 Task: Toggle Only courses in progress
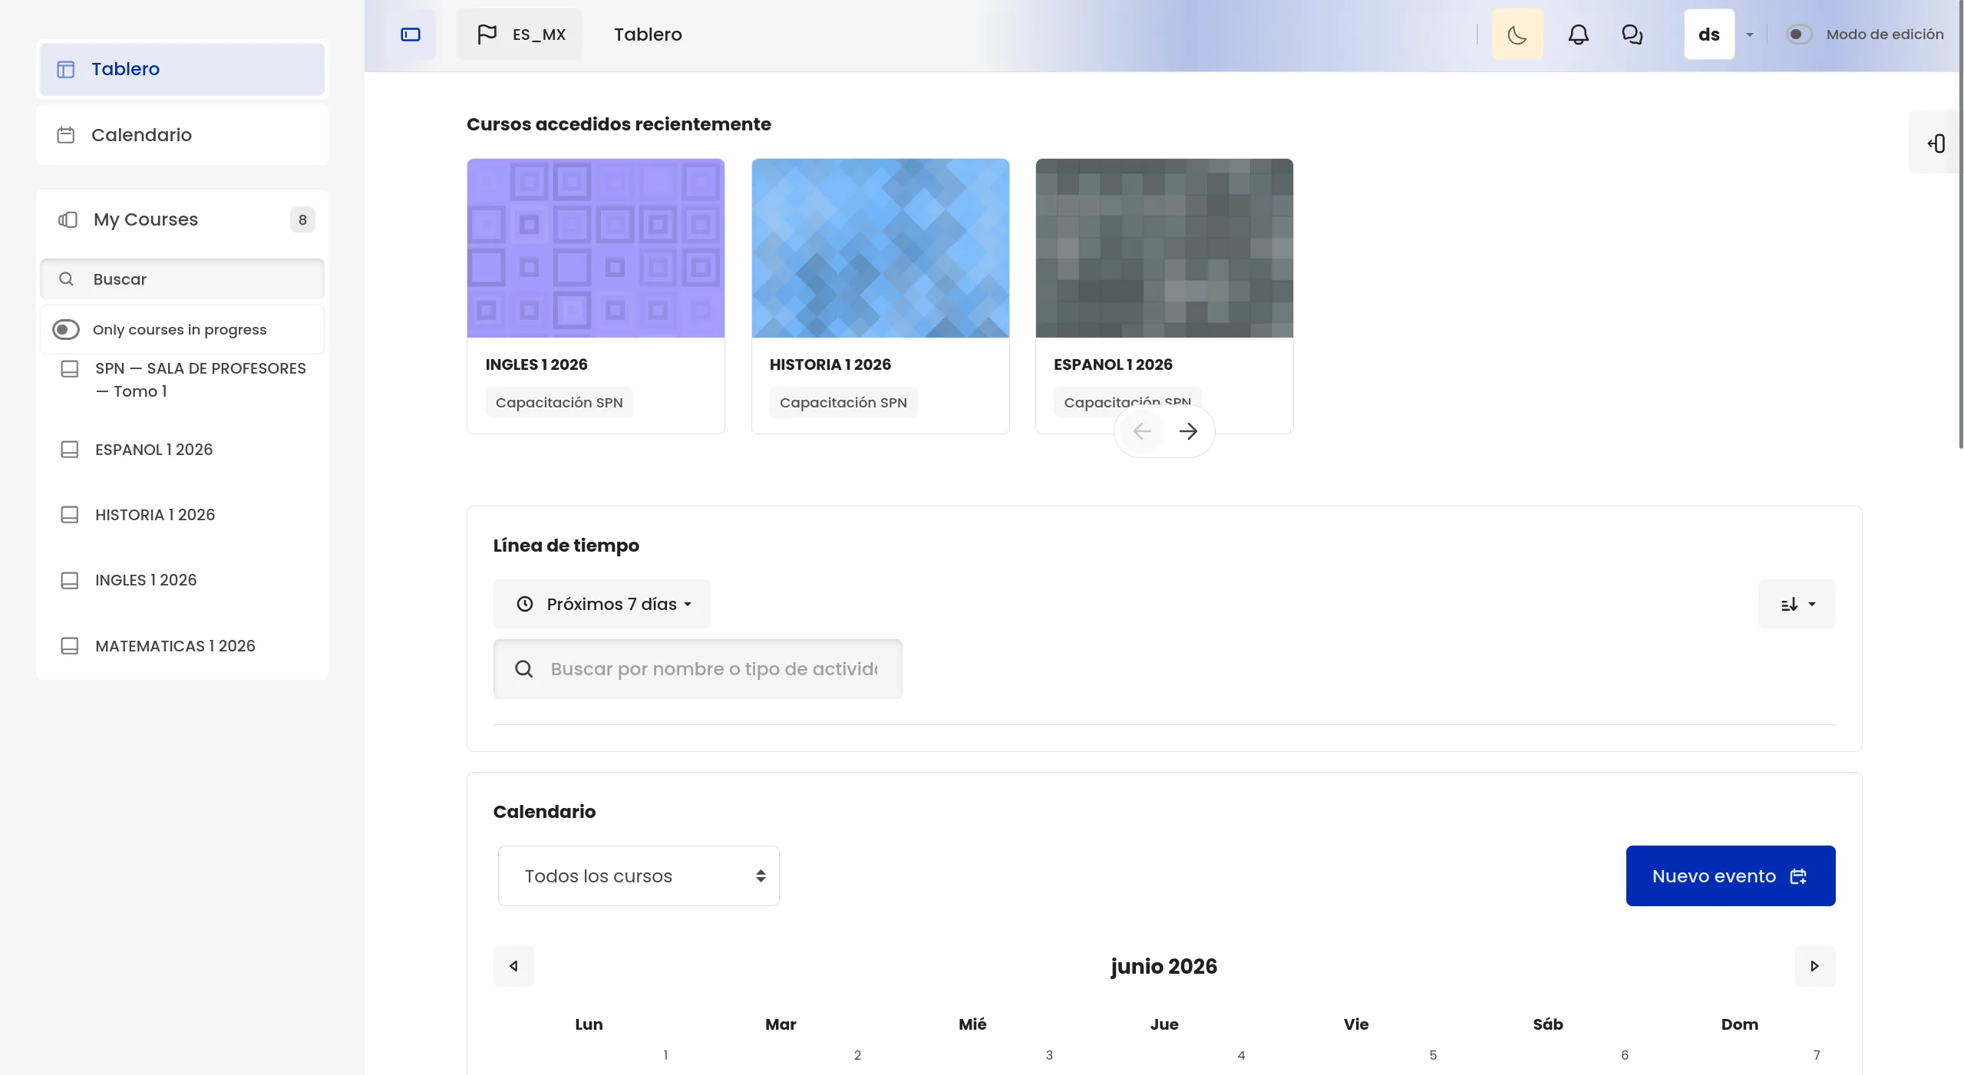pos(66,330)
